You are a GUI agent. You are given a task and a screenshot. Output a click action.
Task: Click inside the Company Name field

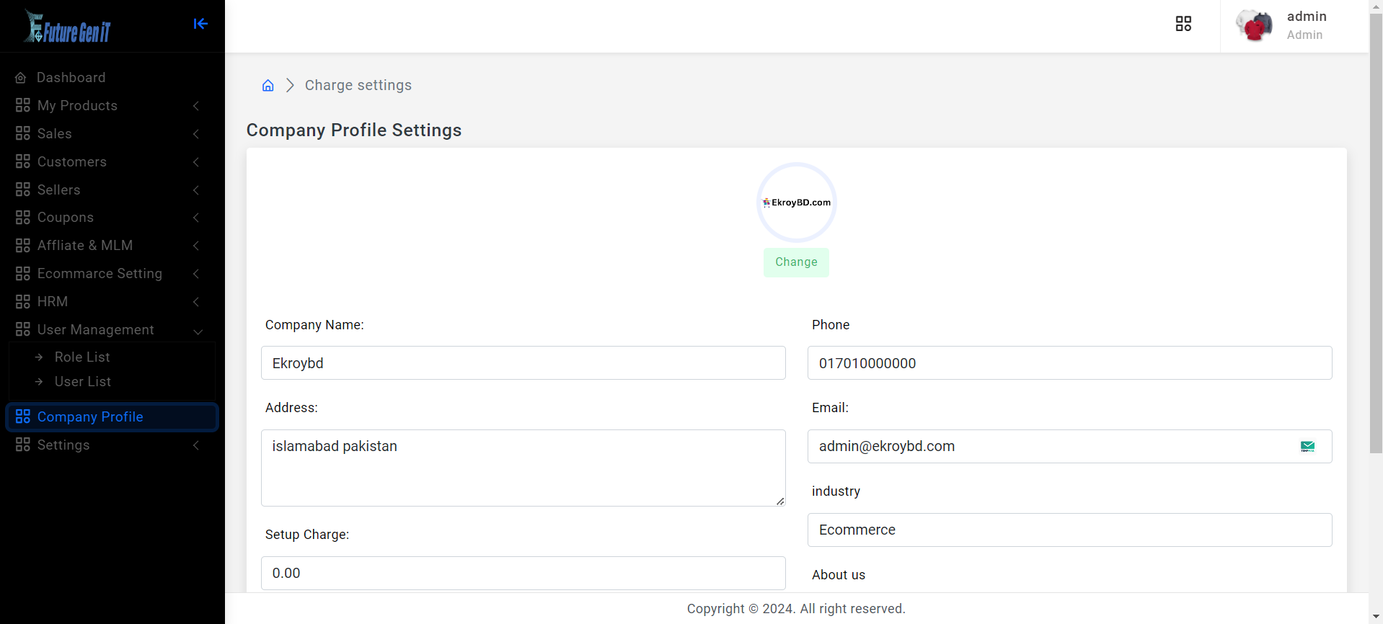click(x=523, y=363)
